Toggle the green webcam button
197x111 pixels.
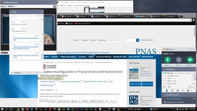[190, 60]
